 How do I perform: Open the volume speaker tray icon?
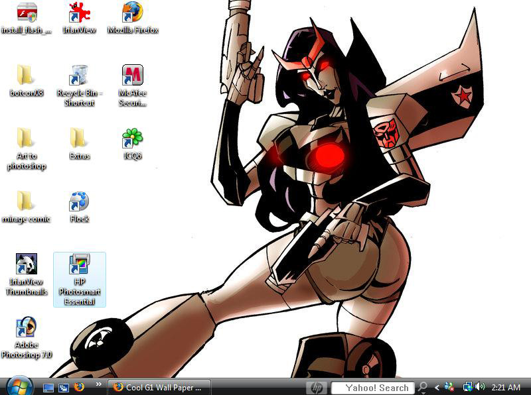click(480, 386)
